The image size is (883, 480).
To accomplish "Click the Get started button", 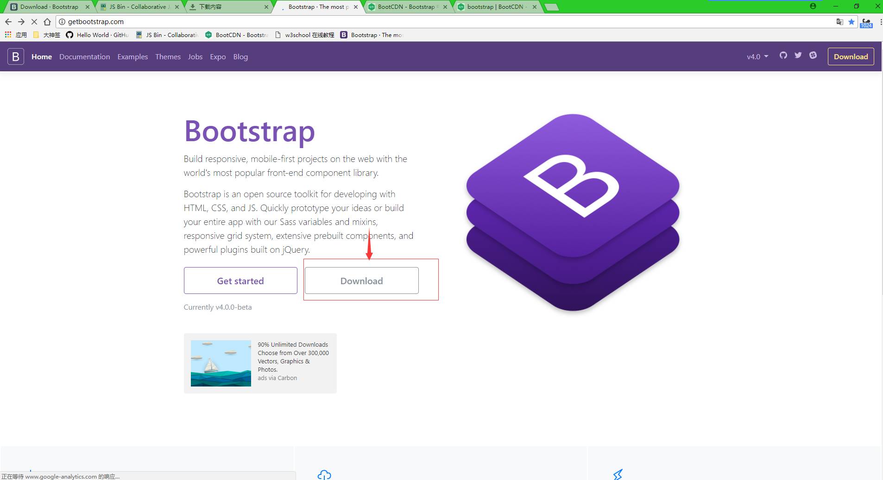I will click(240, 281).
